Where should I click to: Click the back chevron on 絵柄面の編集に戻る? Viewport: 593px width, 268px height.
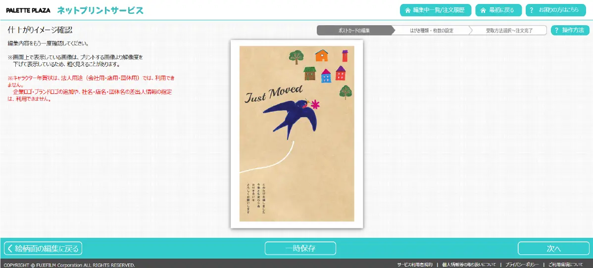click(x=10, y=248)
